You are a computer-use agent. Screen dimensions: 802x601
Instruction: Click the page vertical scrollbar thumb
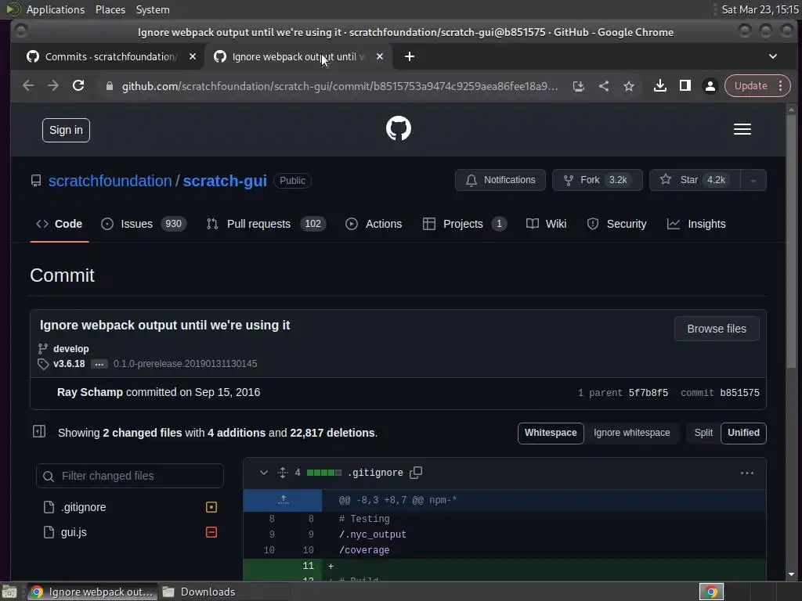791,240
